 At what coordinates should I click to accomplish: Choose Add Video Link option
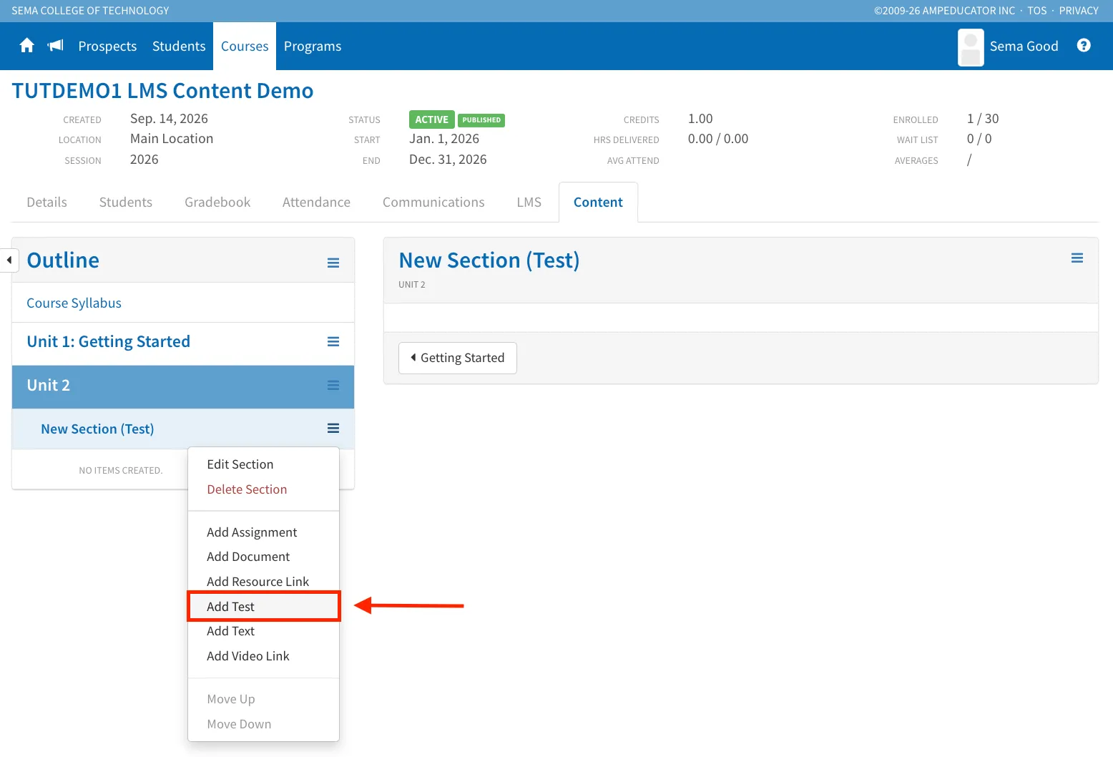tap(248, 656)
